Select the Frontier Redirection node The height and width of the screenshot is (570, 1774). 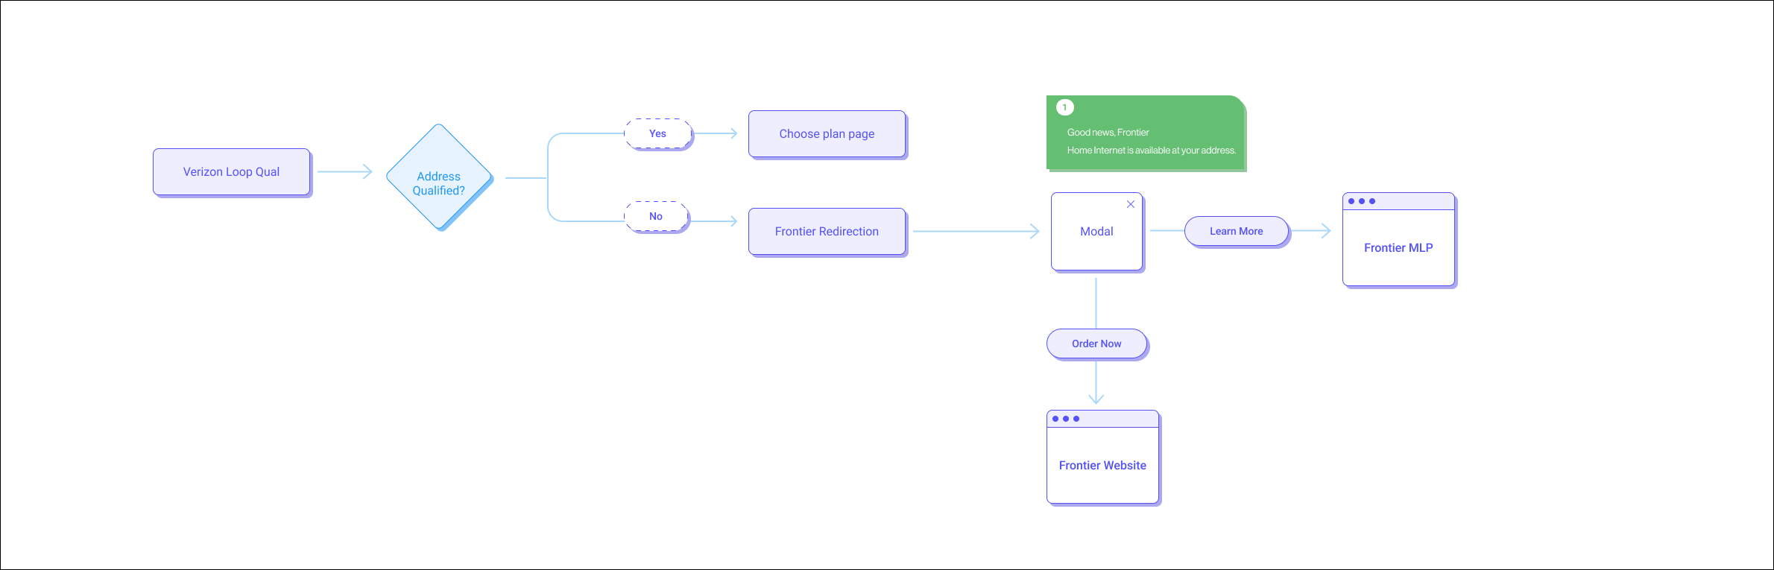pyautogui.click(x=827, y=232)
